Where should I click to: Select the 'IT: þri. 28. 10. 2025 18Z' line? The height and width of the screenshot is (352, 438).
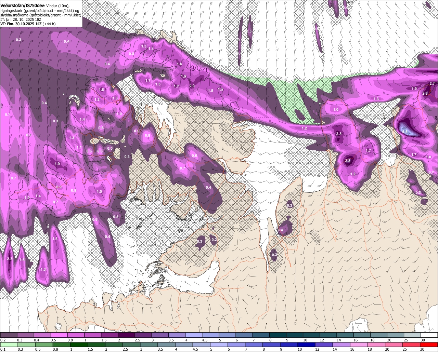click(x=21, y=19)
